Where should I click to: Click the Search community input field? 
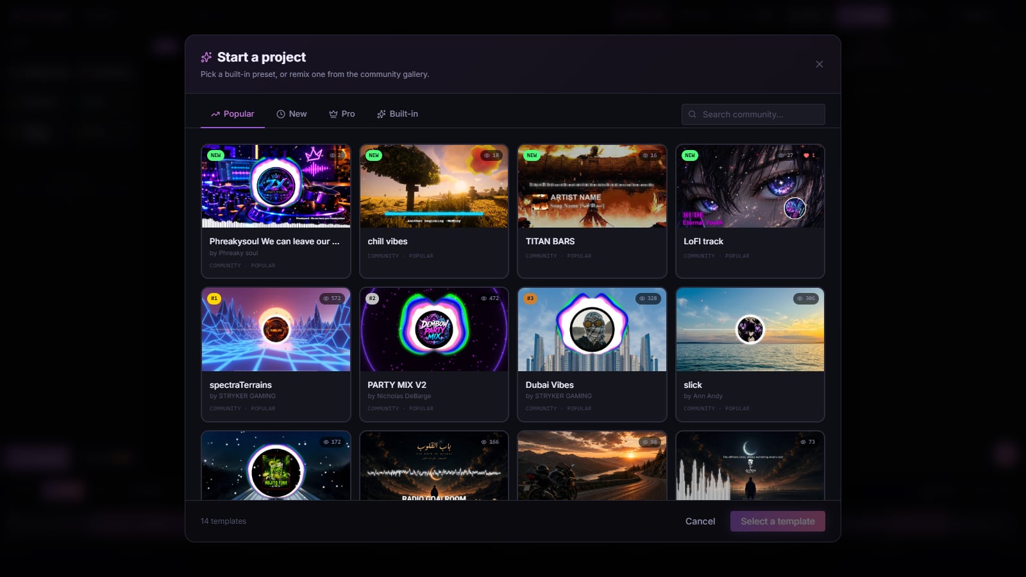pyautogui.click(x=753, y=114)
